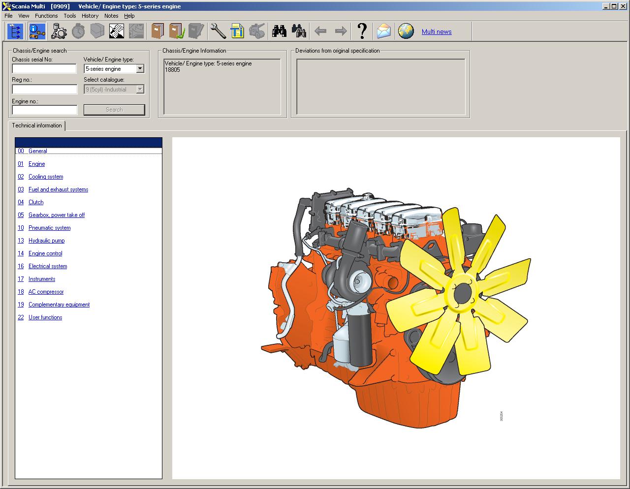Image resolution: width=630 pixels, height=489 pixels.
Task: Open the Notes menu
Action: 111,16
